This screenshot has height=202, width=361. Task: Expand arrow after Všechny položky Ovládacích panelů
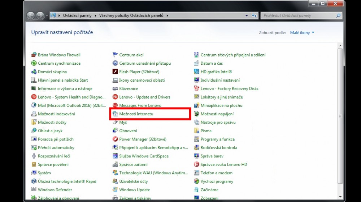pos(168,16)
